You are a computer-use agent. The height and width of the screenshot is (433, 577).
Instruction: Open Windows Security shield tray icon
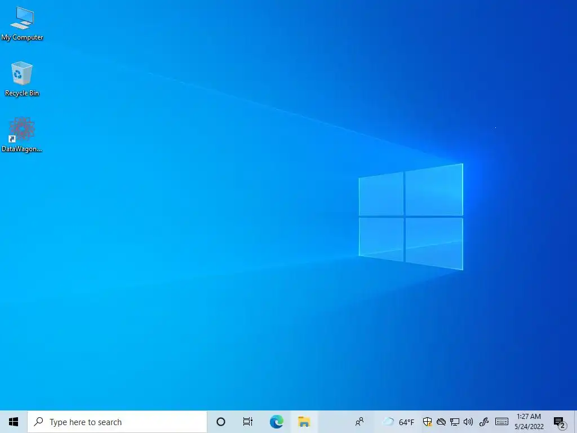(427, 422)
